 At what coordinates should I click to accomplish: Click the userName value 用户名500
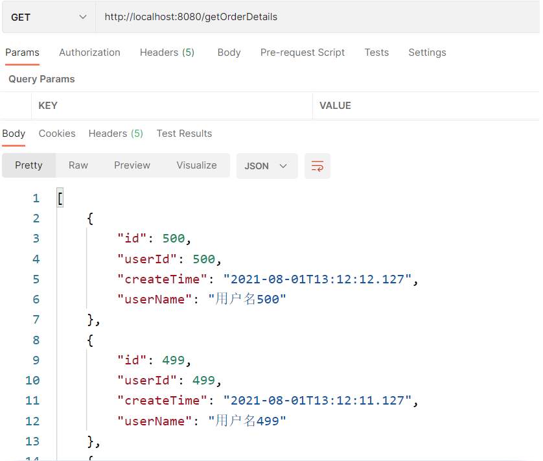(x=248, y=299)
